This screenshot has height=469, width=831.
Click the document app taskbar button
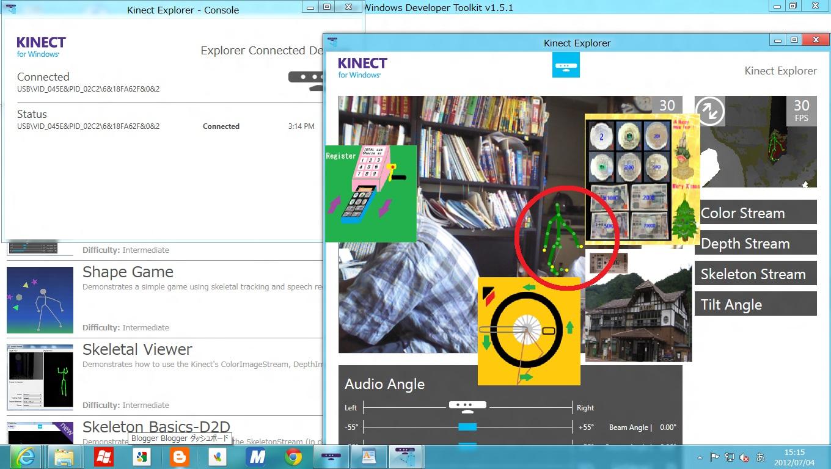[369, 457]
